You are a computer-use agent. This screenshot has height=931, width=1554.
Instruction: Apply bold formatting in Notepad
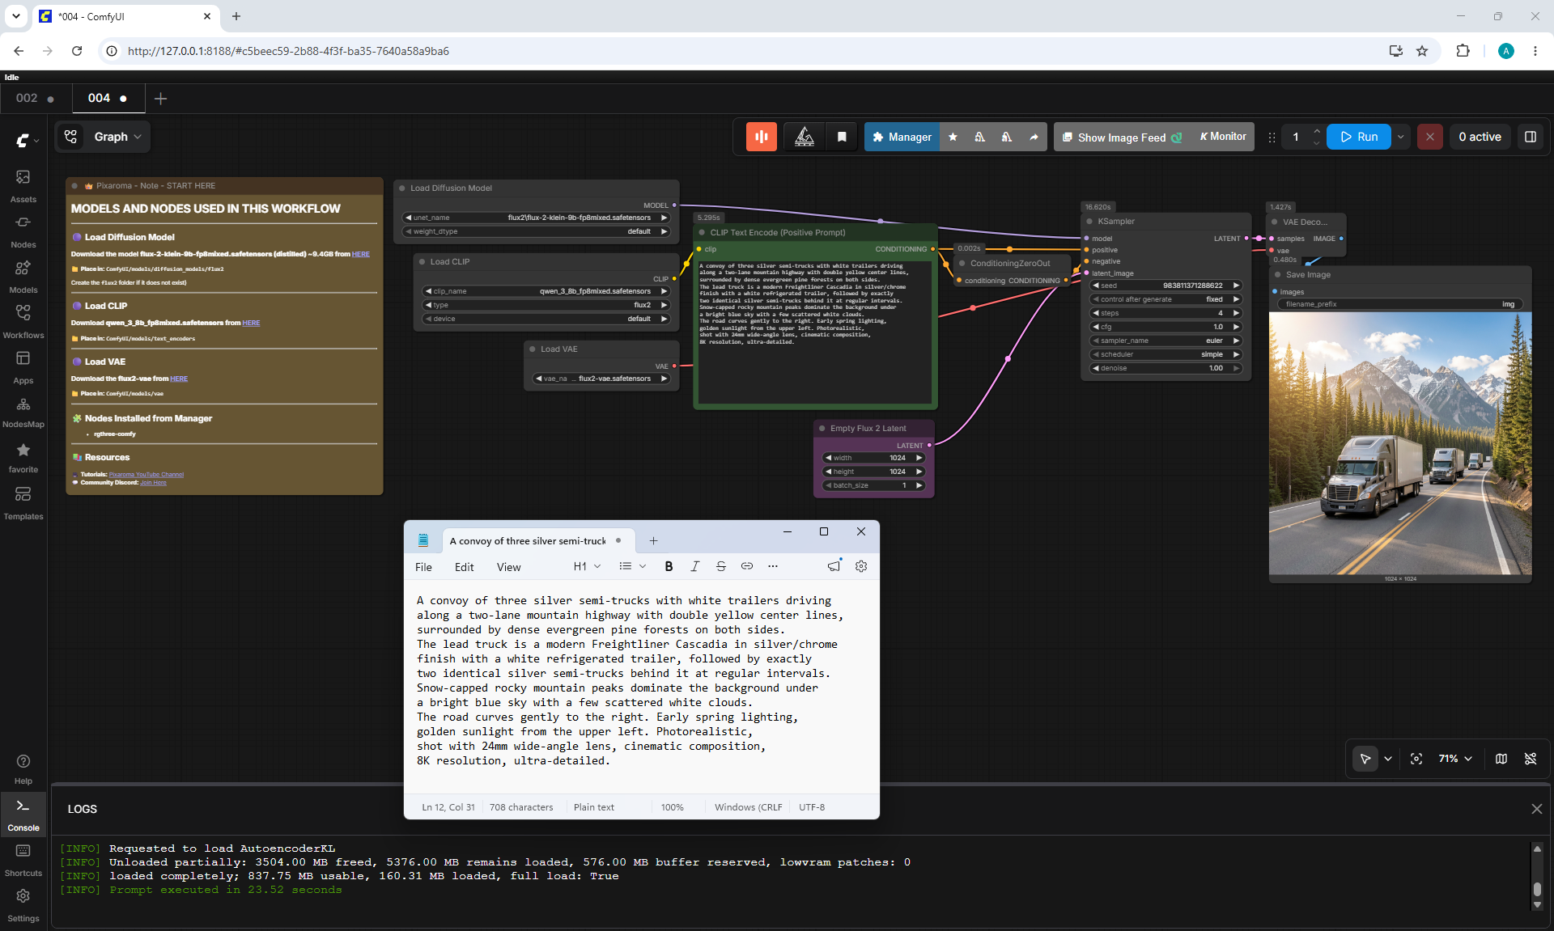[669, 566]
